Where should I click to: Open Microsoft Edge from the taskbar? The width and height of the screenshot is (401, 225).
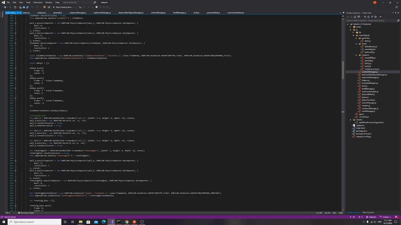click(104, 222)
